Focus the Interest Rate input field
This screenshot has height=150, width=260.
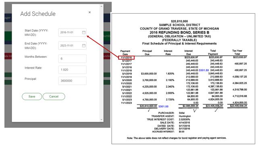(72, 70)
